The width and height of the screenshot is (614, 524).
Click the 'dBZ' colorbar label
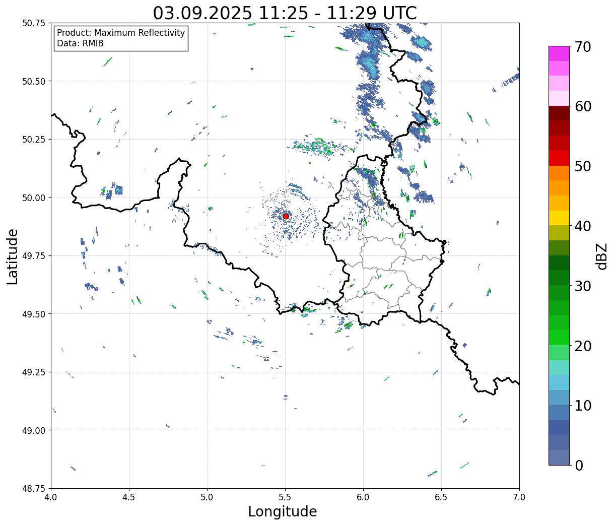coord(601,256)
